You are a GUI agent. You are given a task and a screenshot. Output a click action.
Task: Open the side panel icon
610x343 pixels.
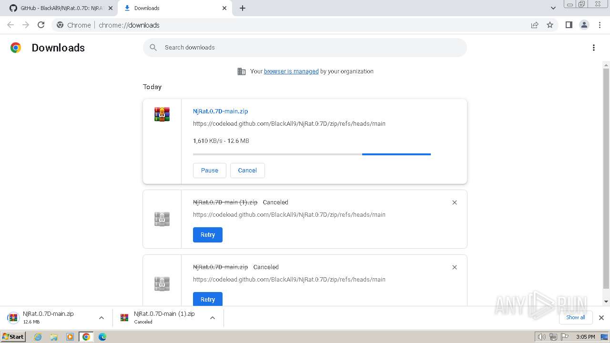(x=569, y=25)
